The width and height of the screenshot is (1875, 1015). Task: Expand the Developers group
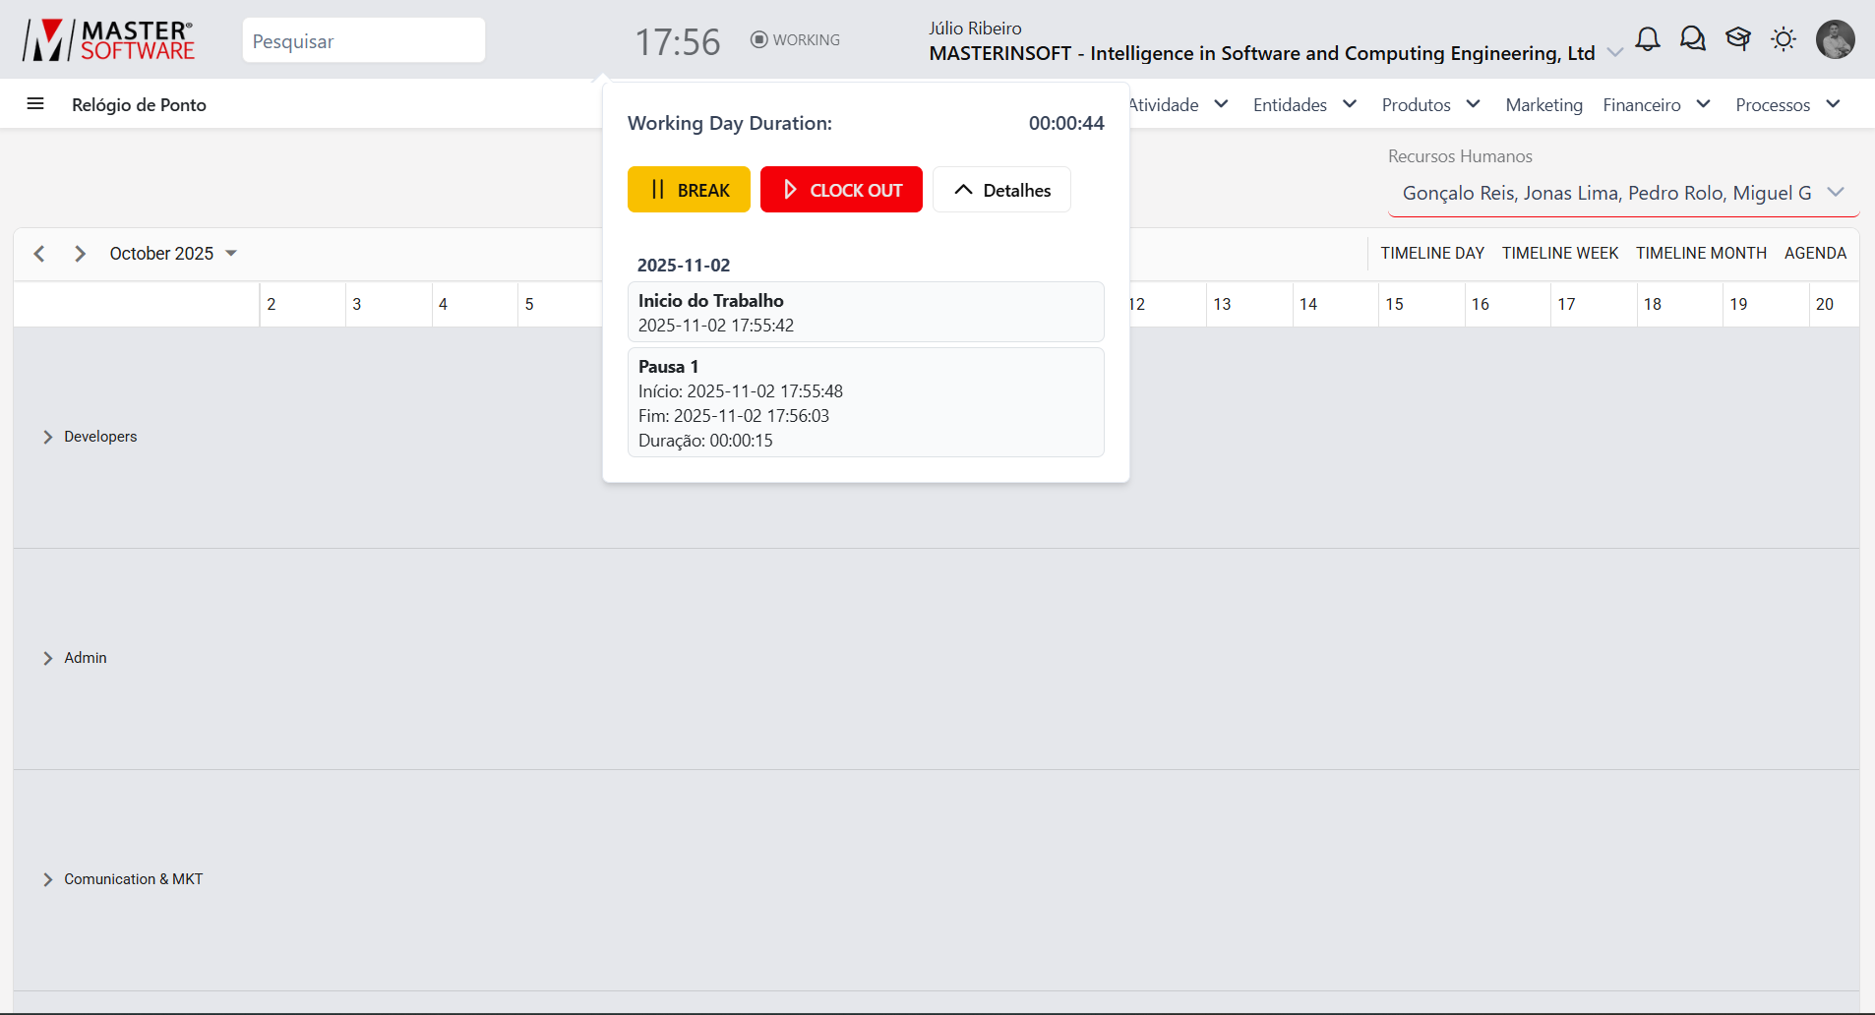click(x=47, y=437)
